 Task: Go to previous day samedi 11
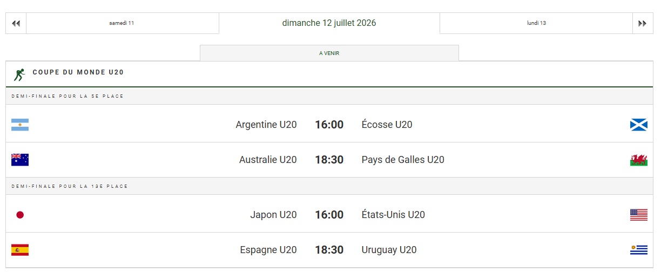pos(122,23)
